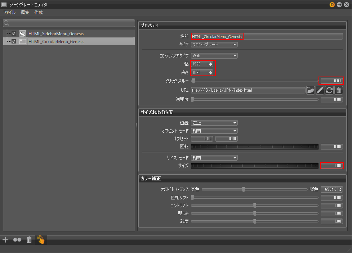The height and width of the screenshot is (253, 352).
Task: Click the HTML_CircularMenu_Genesis thumbnail icon
Action: click(22, 41)
